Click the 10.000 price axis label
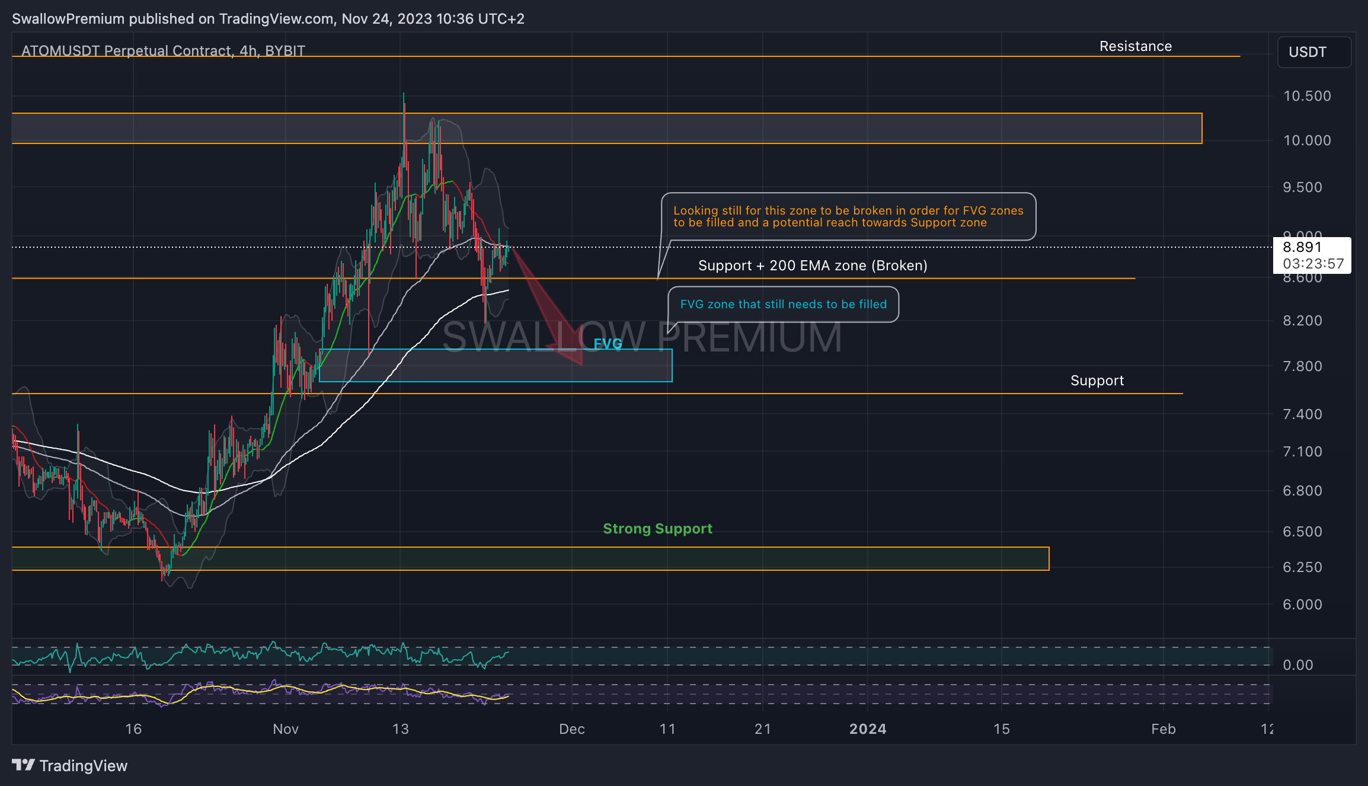Image resolution: width=1368 pixels, height=786 pixels. click(1307, 140)
